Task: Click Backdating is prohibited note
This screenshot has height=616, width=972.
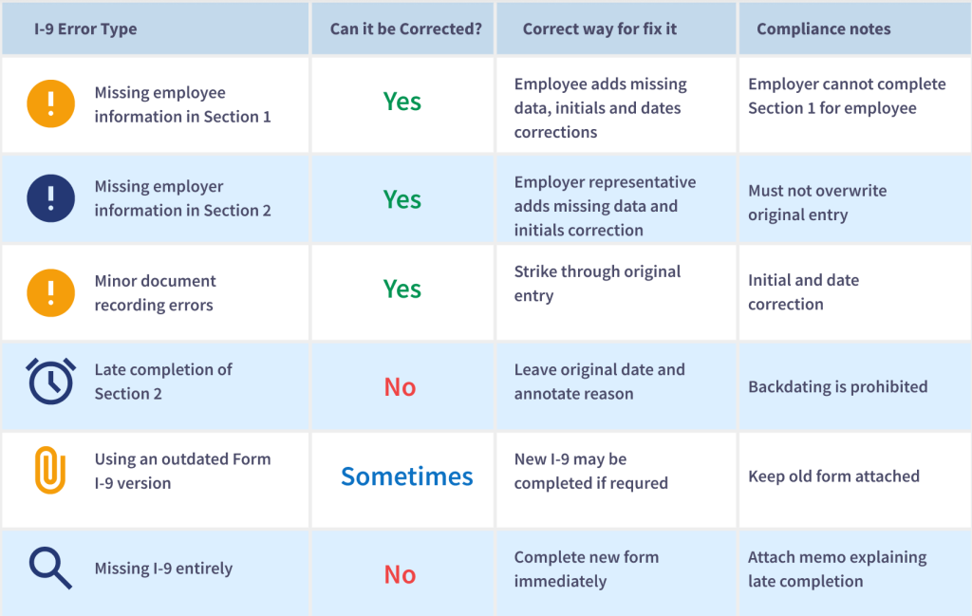Action: click(837, 386)
